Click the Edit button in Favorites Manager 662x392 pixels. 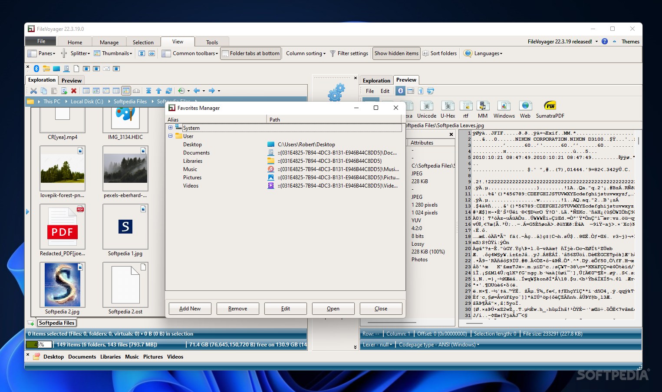click(x=286, y=309)
